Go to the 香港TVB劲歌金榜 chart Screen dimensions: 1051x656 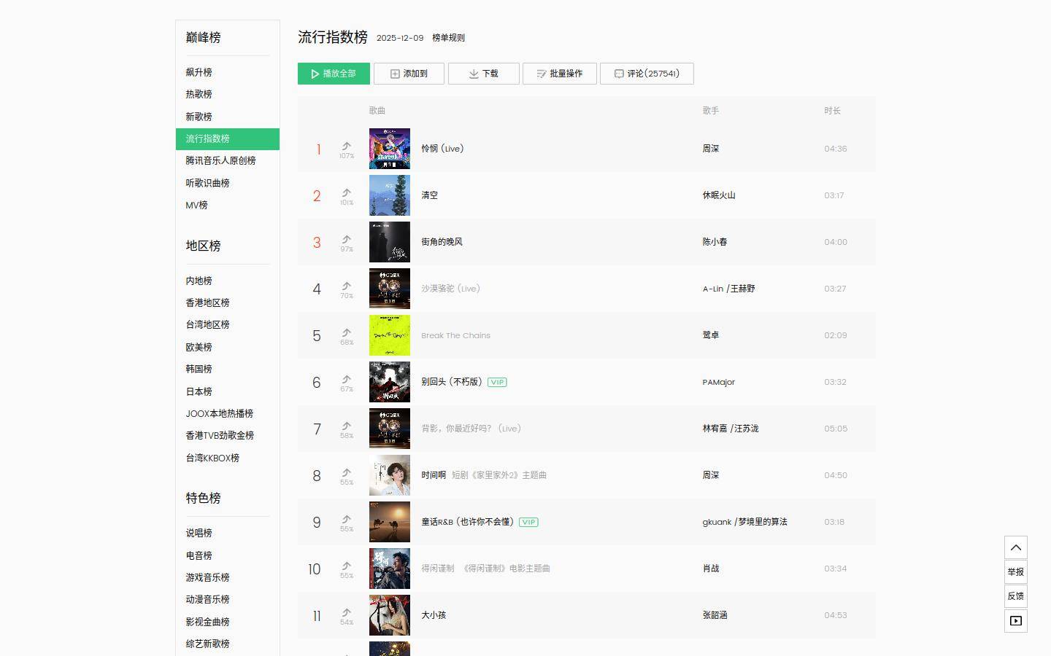tap(220, 435)
